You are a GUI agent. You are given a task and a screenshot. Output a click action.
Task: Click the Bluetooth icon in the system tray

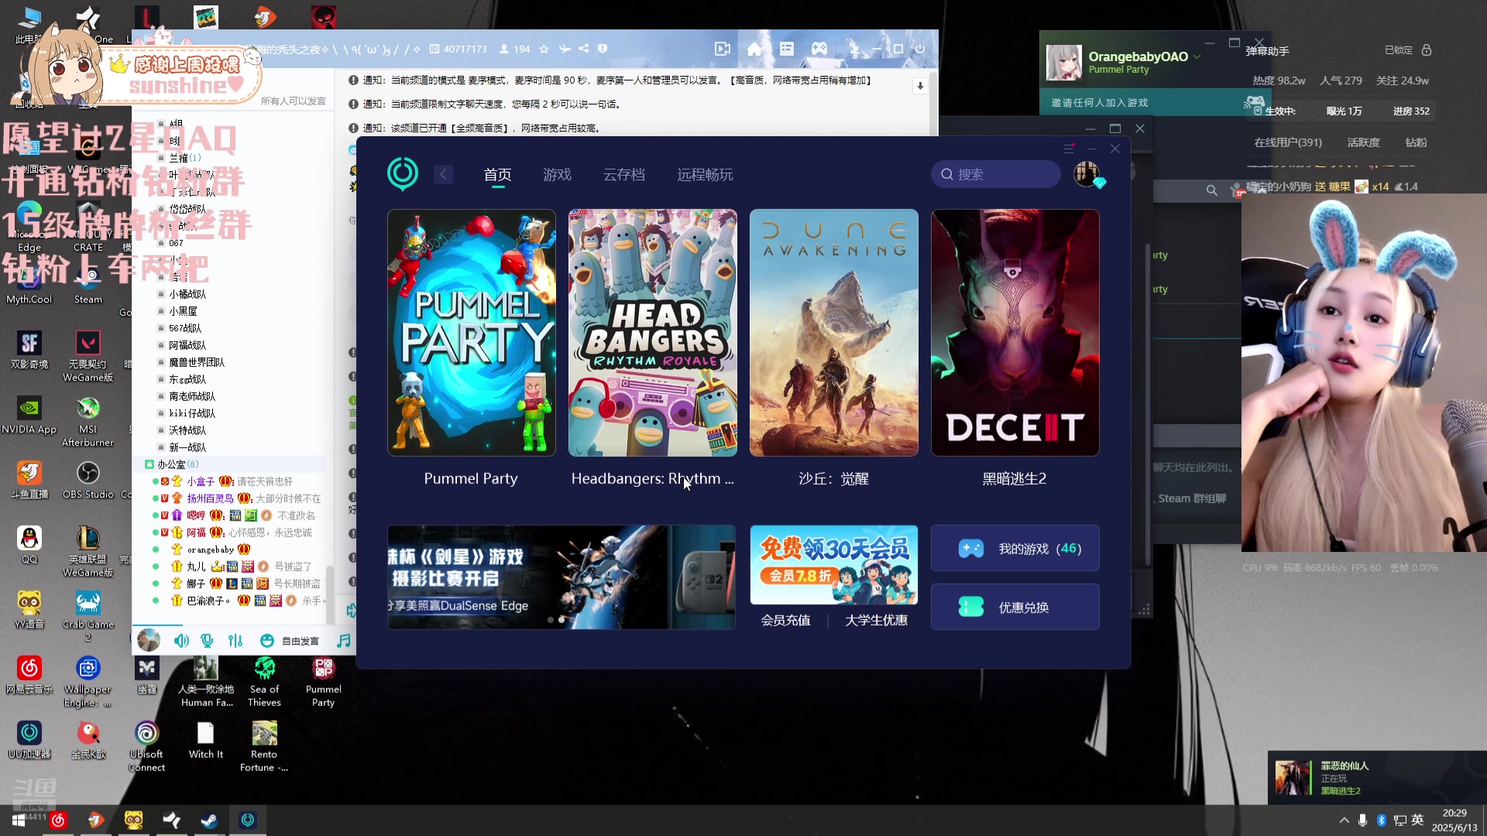[x=1381, y=821]
